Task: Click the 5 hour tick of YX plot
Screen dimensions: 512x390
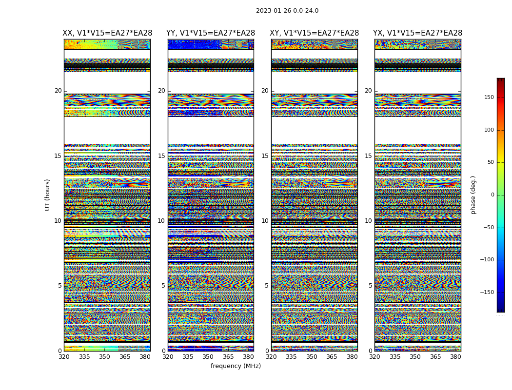Action: point(370,286)
